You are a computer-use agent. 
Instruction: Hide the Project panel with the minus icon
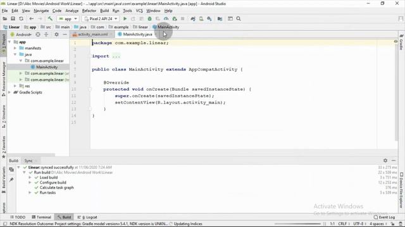(x=65, y=35)
